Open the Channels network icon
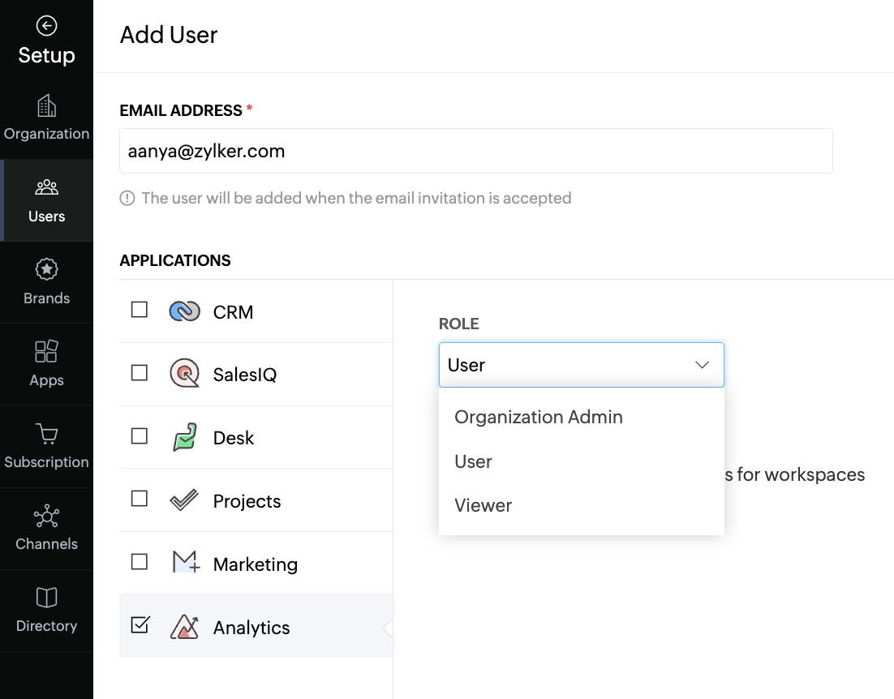This screenshot has width=894, height=699. (x=46, y=516)
